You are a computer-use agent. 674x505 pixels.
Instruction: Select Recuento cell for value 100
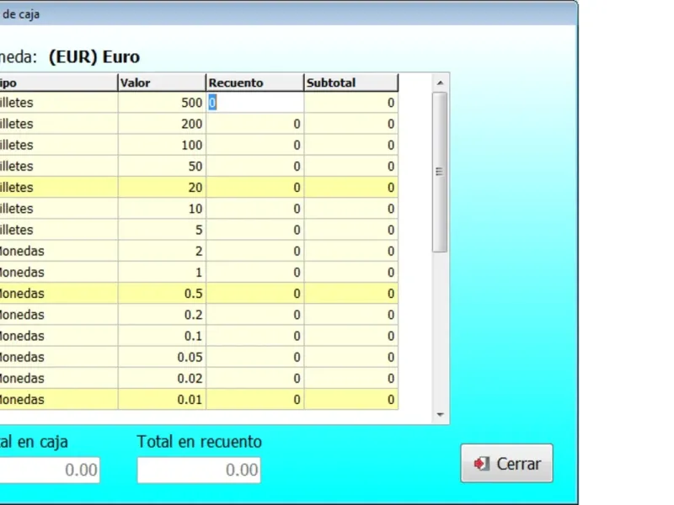(x=255, y=145)
